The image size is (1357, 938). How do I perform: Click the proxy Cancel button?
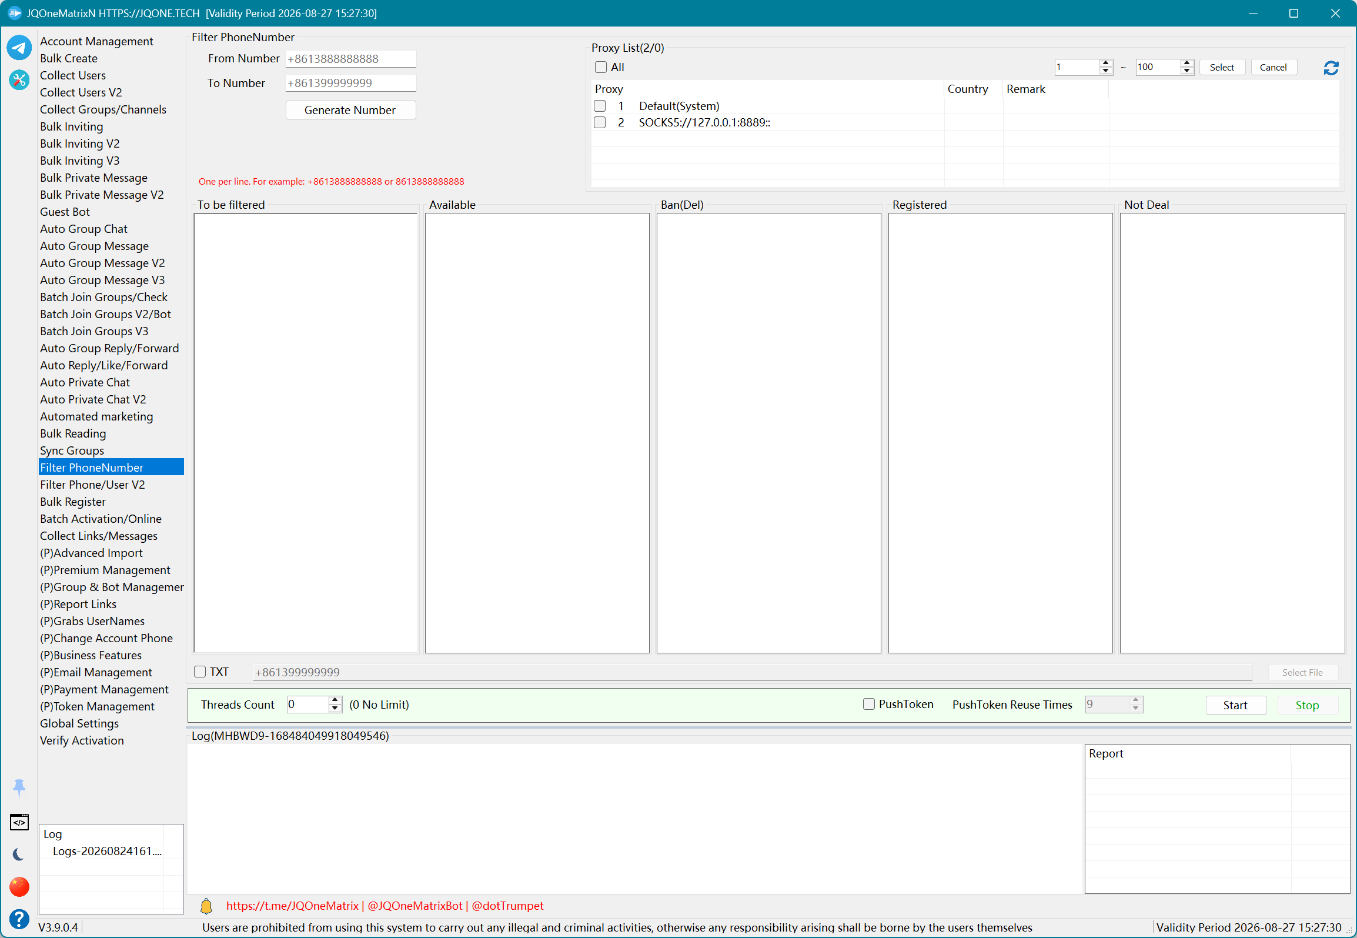pyautogui.click(x=1274, y=67)
